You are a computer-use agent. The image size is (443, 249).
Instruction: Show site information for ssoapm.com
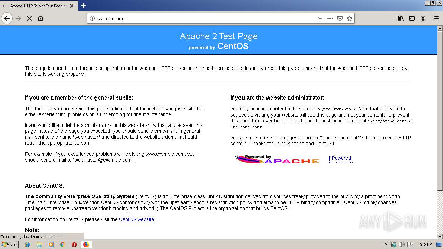coord(92,18)
